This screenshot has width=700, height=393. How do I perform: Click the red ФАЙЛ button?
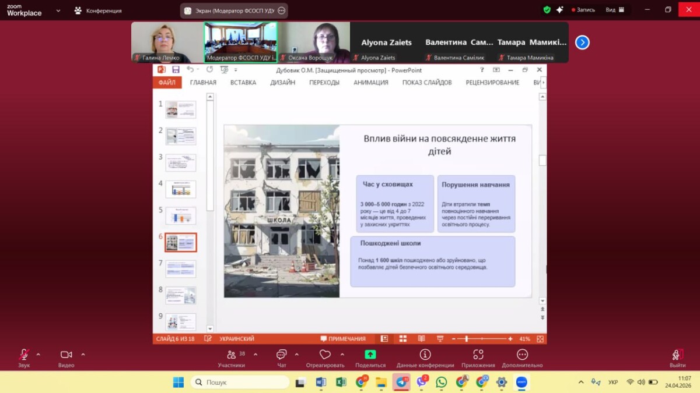(167, 83)
